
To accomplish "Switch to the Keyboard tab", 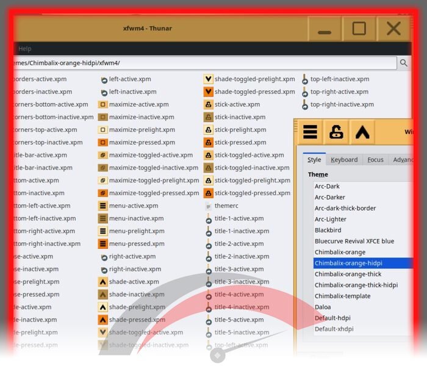I will point(344,160).
